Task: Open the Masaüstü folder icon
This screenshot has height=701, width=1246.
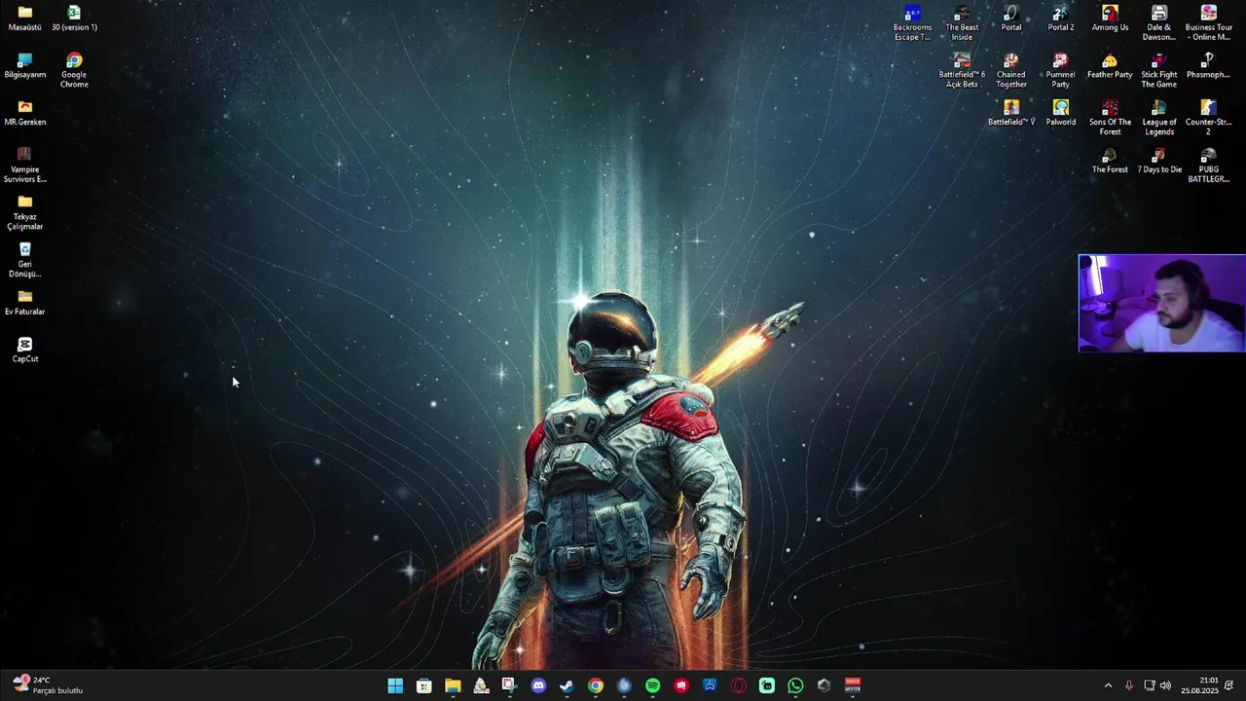Action: [24, 18]
